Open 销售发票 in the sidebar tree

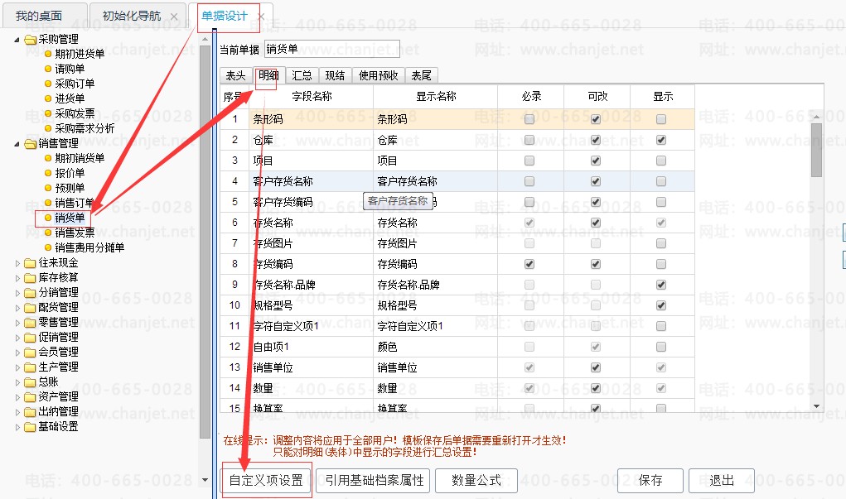[75, 233]
